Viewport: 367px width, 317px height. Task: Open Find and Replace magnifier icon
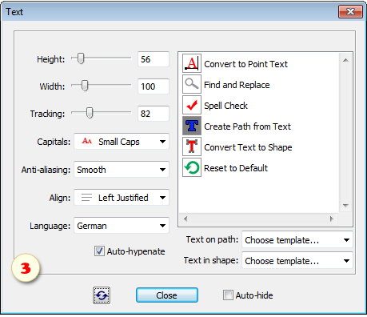192,84
